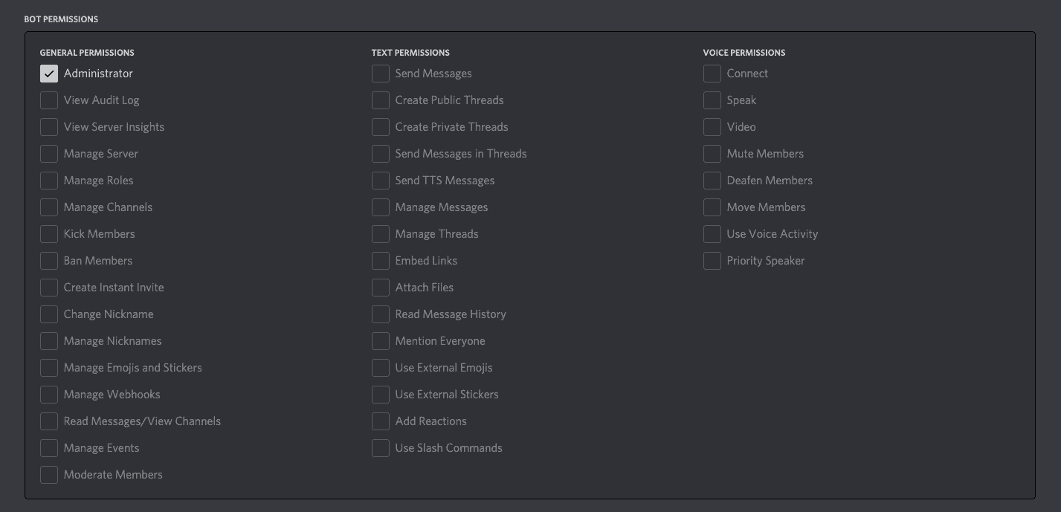
Task: Check Create Instant Invite permission
Action: click(x=49, y=287)
